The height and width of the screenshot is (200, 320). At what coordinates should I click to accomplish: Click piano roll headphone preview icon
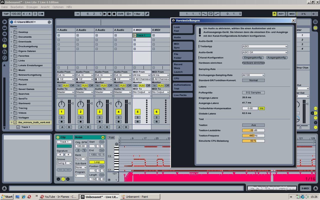point(116,144)
